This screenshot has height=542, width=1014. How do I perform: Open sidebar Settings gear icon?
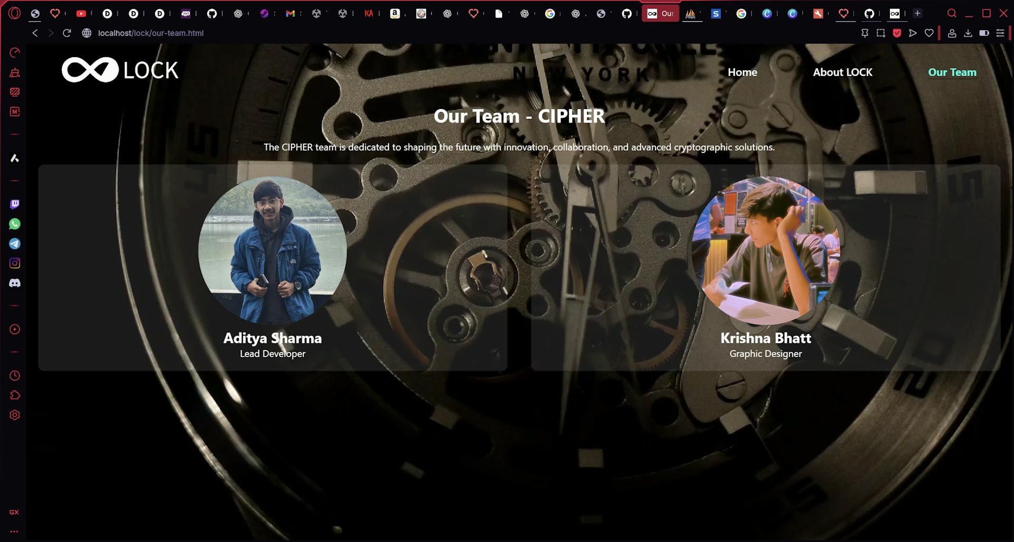coord(15,415)
